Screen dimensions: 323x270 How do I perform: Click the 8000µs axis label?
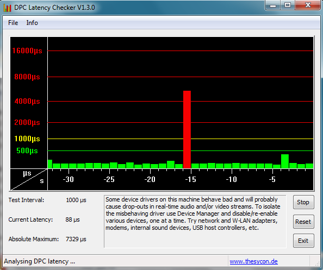coord(27,77)
